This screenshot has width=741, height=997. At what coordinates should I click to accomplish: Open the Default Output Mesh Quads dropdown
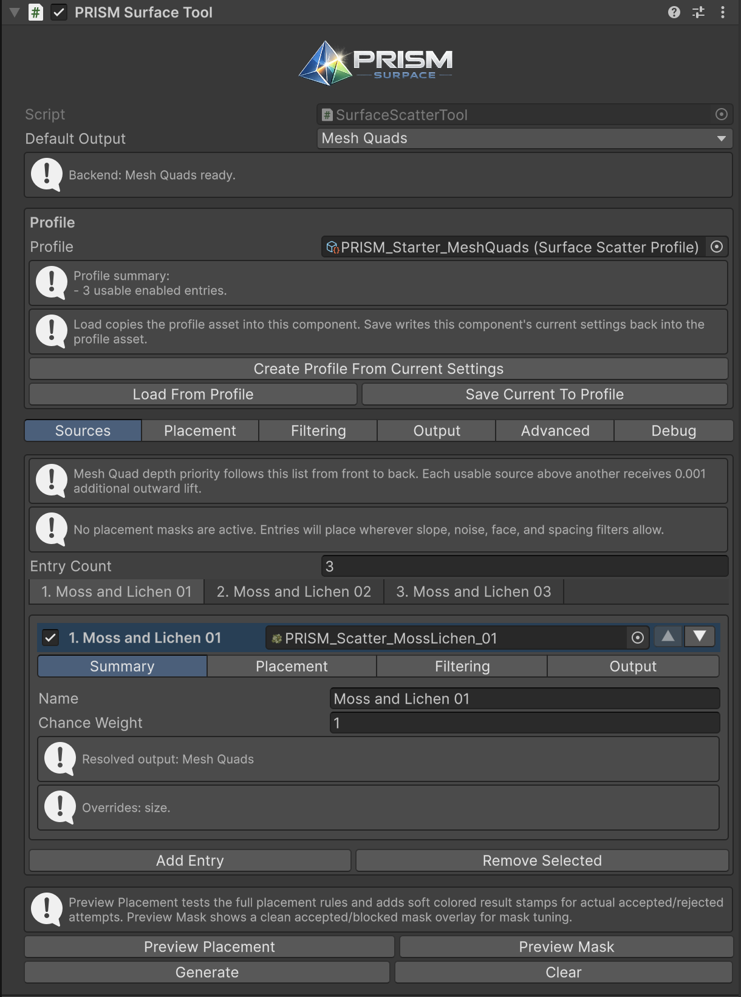click(x=525, y=138)
